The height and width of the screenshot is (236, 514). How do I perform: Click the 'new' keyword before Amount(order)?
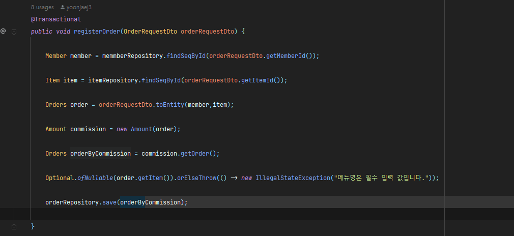pyautogui.click(x=122, y=129)
